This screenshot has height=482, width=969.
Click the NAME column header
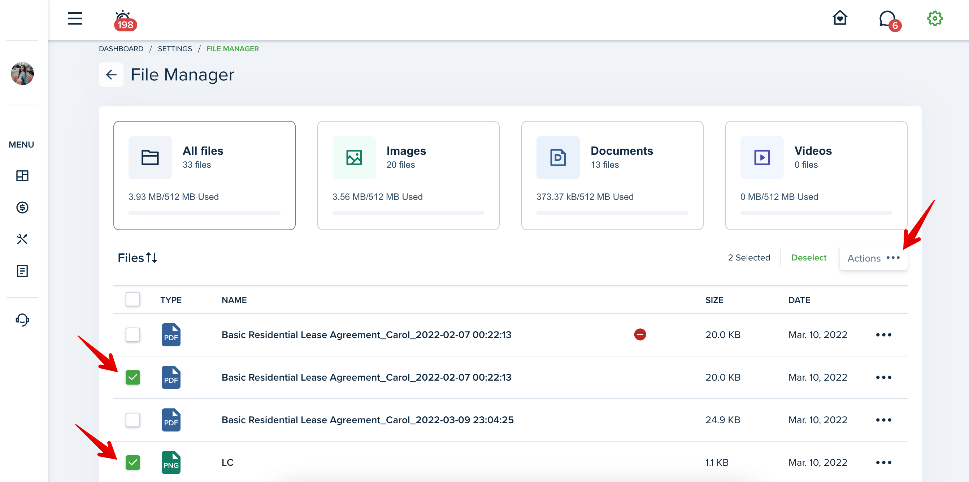(x=234, y=300)
